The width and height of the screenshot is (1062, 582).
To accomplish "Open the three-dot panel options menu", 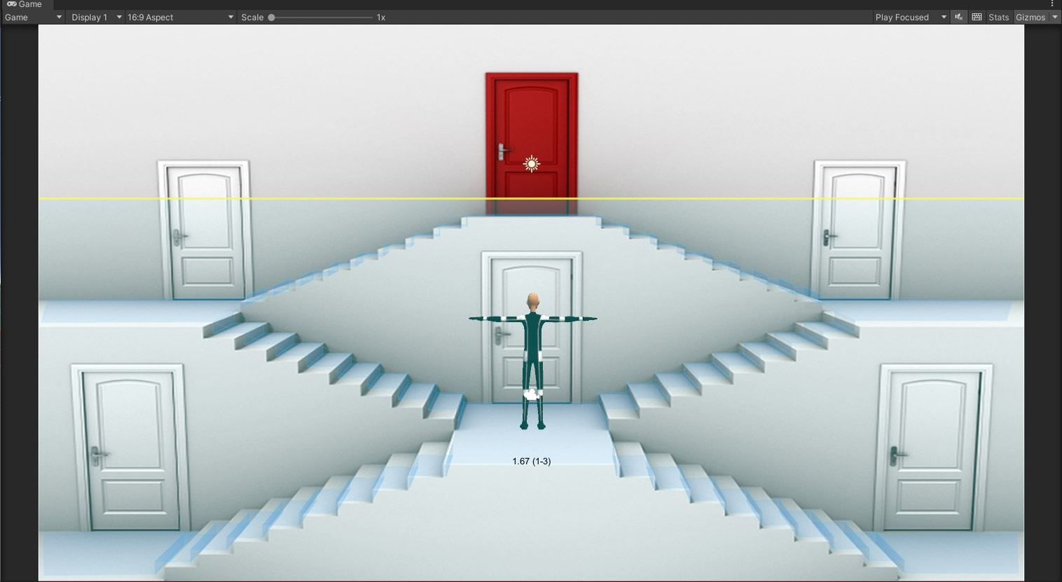I will (1052, 4).
